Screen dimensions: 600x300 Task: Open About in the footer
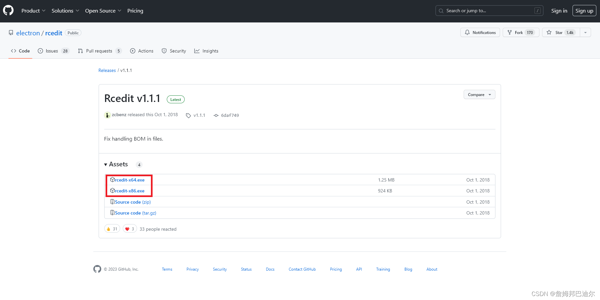point(432,269)
